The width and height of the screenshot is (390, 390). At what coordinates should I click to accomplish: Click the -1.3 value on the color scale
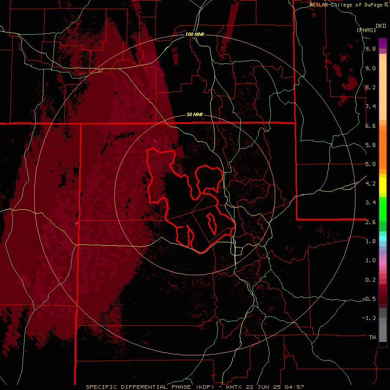(369, 318)
